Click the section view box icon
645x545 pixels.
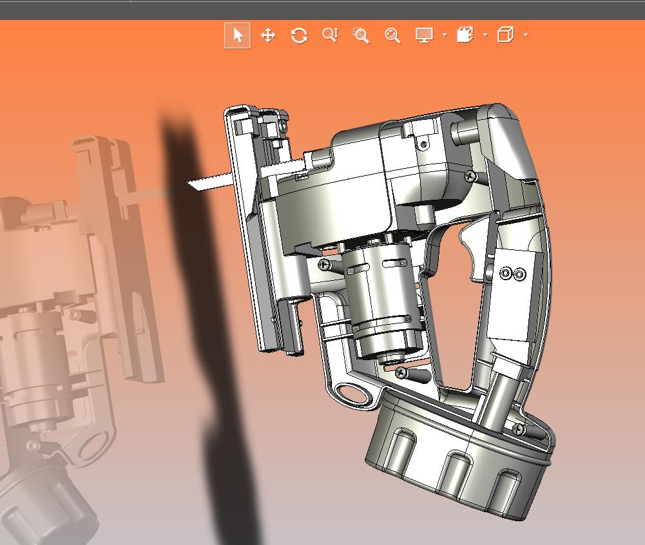click(465, 35)
